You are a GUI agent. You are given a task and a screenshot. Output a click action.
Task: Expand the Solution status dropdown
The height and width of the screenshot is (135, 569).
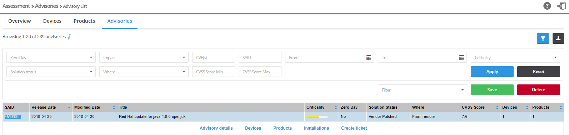coord(51,72)
